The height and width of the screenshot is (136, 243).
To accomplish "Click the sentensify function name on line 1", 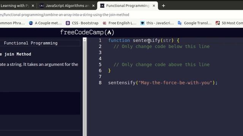I will pyautogui.click(x=147, y=40).
